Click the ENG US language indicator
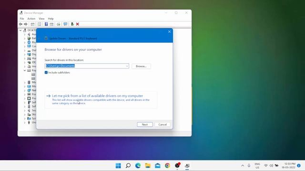Viewport: 305px width, 171px height. 257,166
